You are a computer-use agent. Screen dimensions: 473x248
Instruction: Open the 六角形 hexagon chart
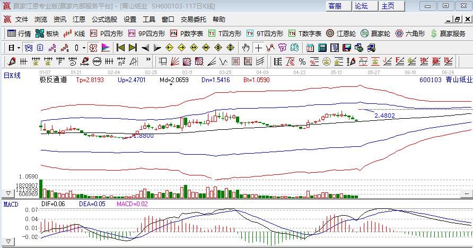tap(410, 33)
